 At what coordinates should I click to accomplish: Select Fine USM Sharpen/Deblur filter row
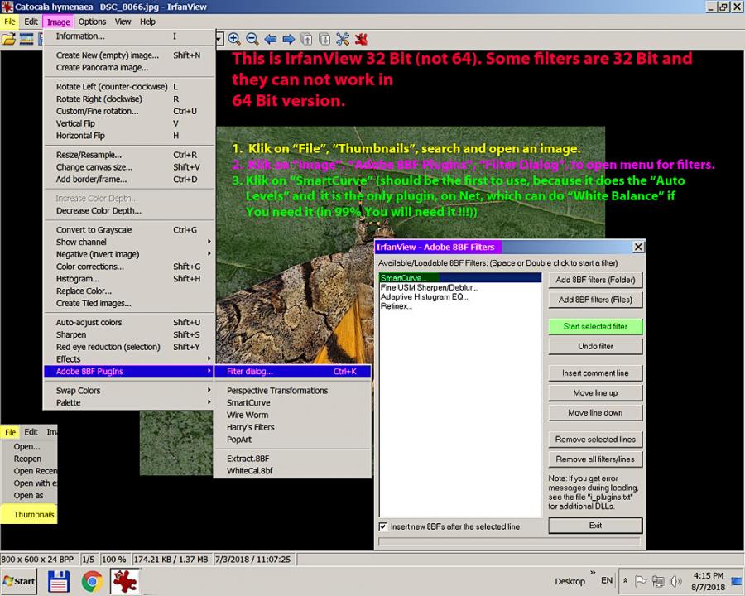click(460, 287)
